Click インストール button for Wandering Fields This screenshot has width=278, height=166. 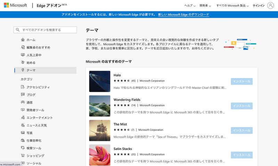click(x=242, y=106)
